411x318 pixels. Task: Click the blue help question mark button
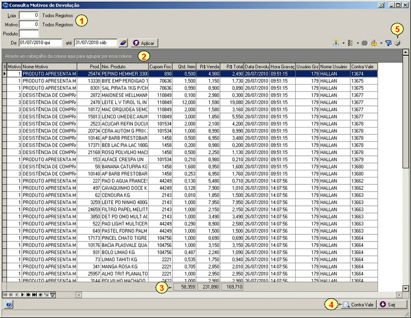[8, 304]
